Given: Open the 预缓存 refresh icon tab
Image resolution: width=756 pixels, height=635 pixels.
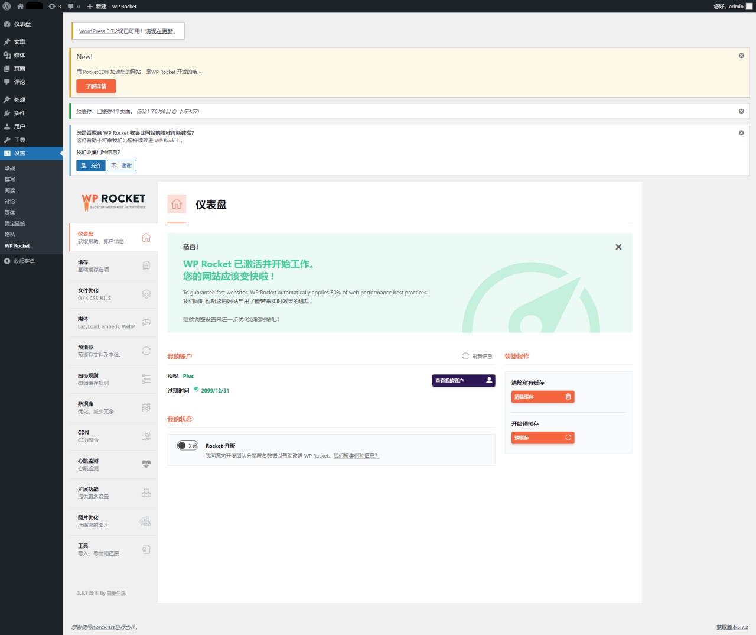Looking at the screenshot, I should pyautogui.click(x=146, y=351).
